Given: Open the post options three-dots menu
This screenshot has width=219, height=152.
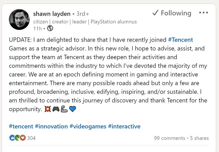Looking at the screenshot, I should point(203,13).
